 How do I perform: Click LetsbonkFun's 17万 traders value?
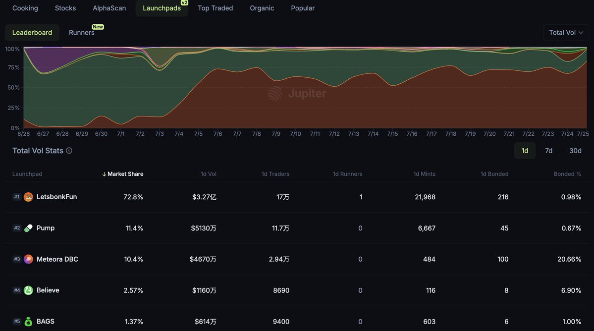click(x=282, y=197)
